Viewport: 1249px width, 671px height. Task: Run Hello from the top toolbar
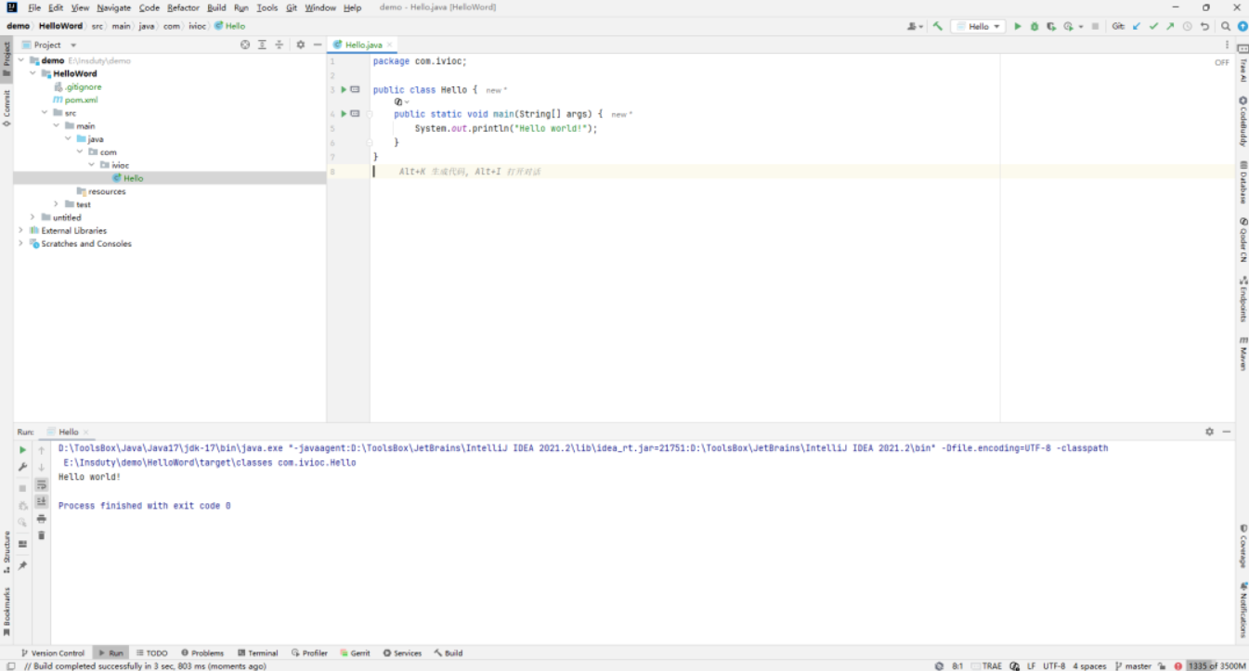[x=1018, y=26]
